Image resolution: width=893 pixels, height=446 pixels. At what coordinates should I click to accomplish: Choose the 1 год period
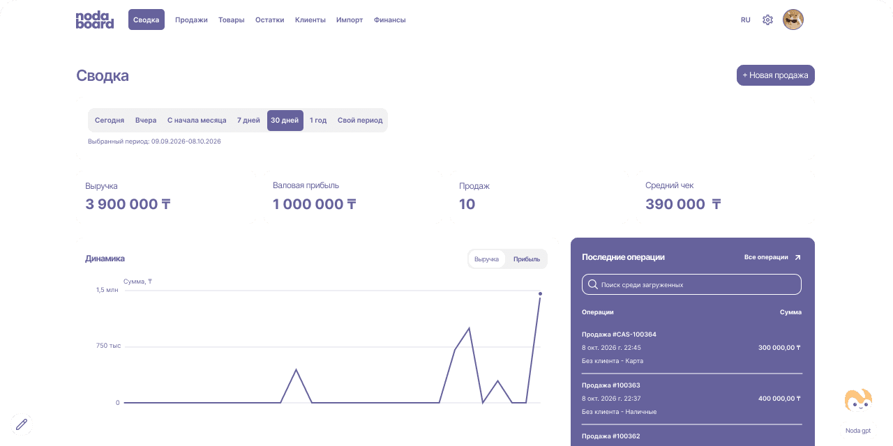(318, 121)
